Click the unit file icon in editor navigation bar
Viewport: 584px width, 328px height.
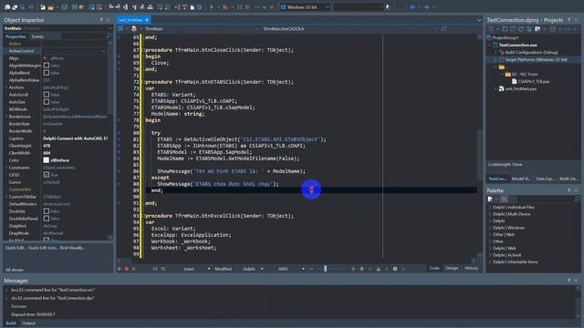tap(134, 28)
